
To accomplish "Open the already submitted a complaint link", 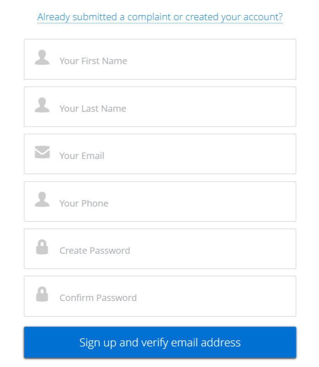I will tap(159, 16).
